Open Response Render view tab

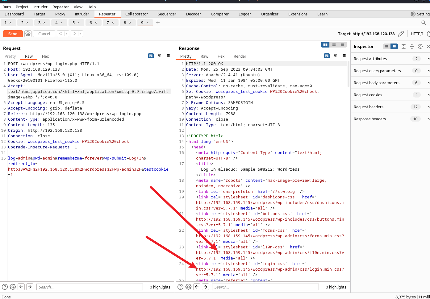coord(240,56)
